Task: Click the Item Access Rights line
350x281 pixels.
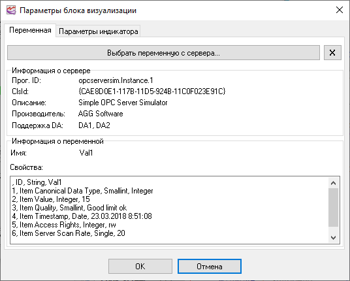Action: (64, 225)
